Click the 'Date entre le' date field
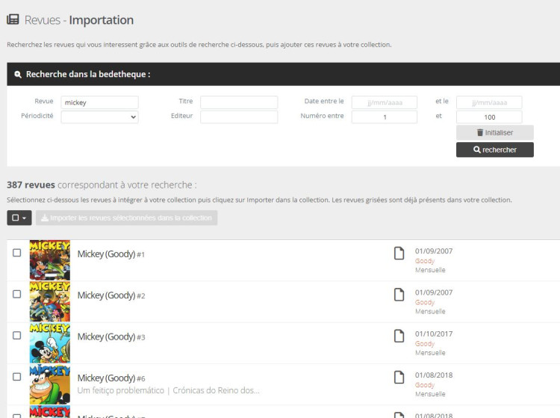This screenshot has width=560, height=418. (x=384, y=102)
